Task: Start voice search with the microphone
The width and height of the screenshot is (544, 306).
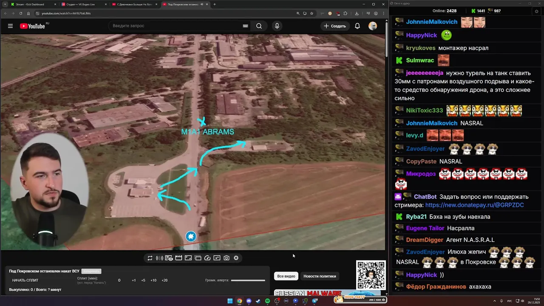Action: pos(277,26)
